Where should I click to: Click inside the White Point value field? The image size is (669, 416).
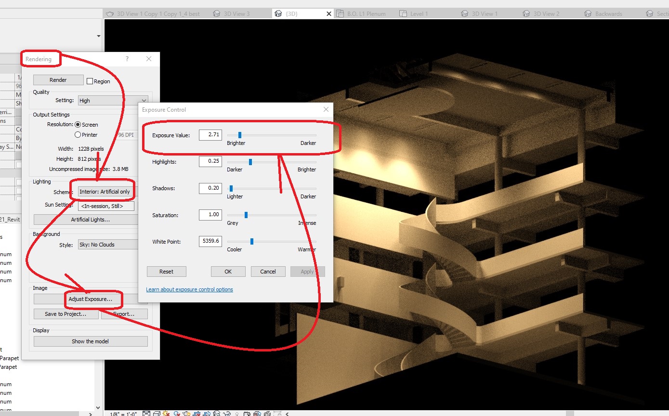(210, 241)
